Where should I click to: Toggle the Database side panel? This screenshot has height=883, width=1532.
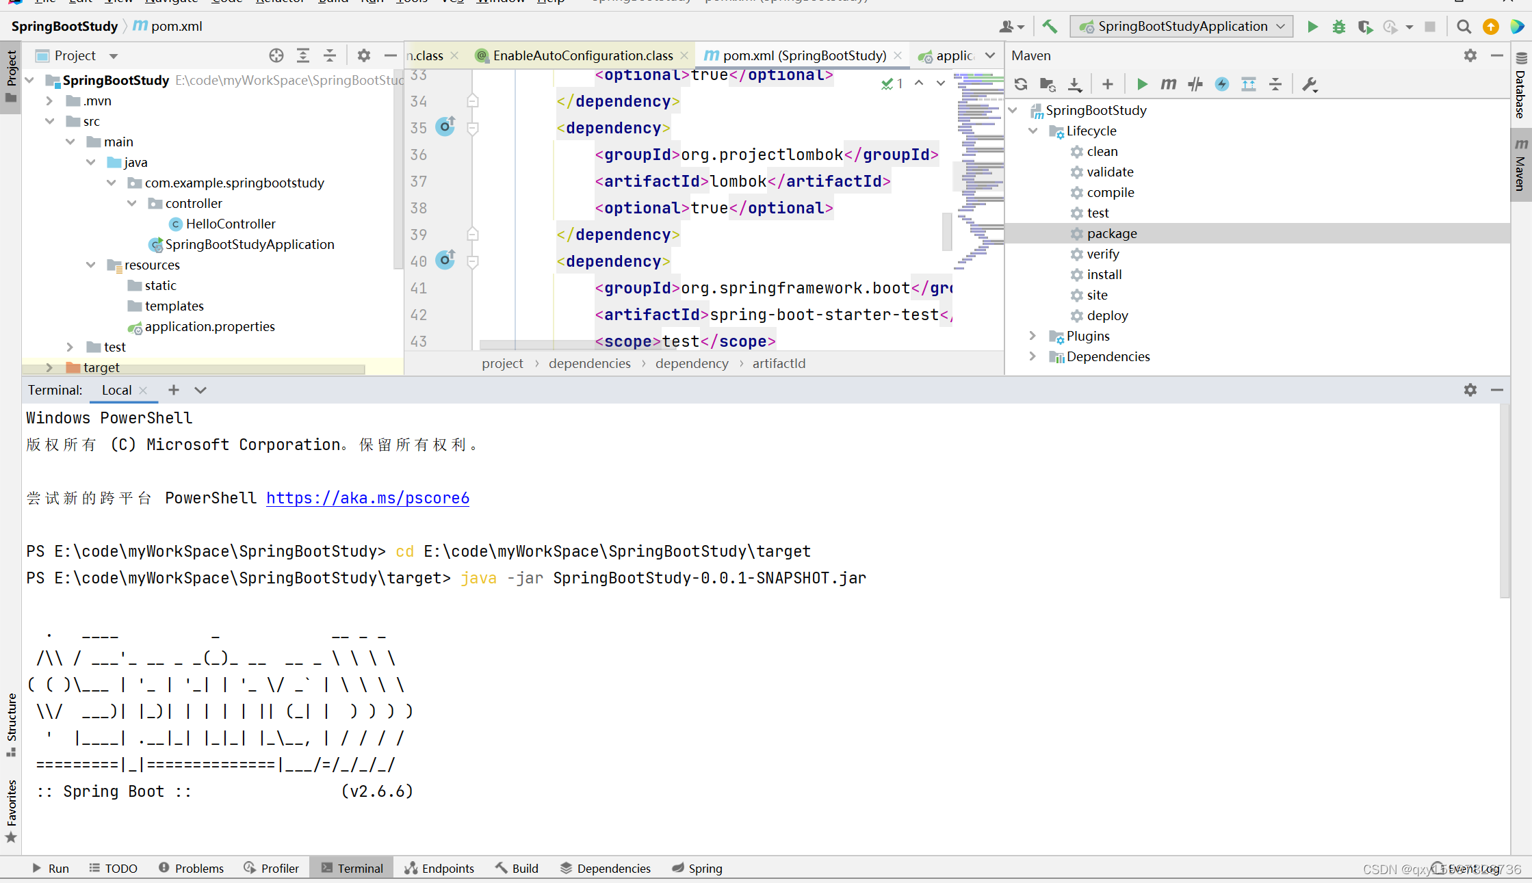tap(1520, 85)
